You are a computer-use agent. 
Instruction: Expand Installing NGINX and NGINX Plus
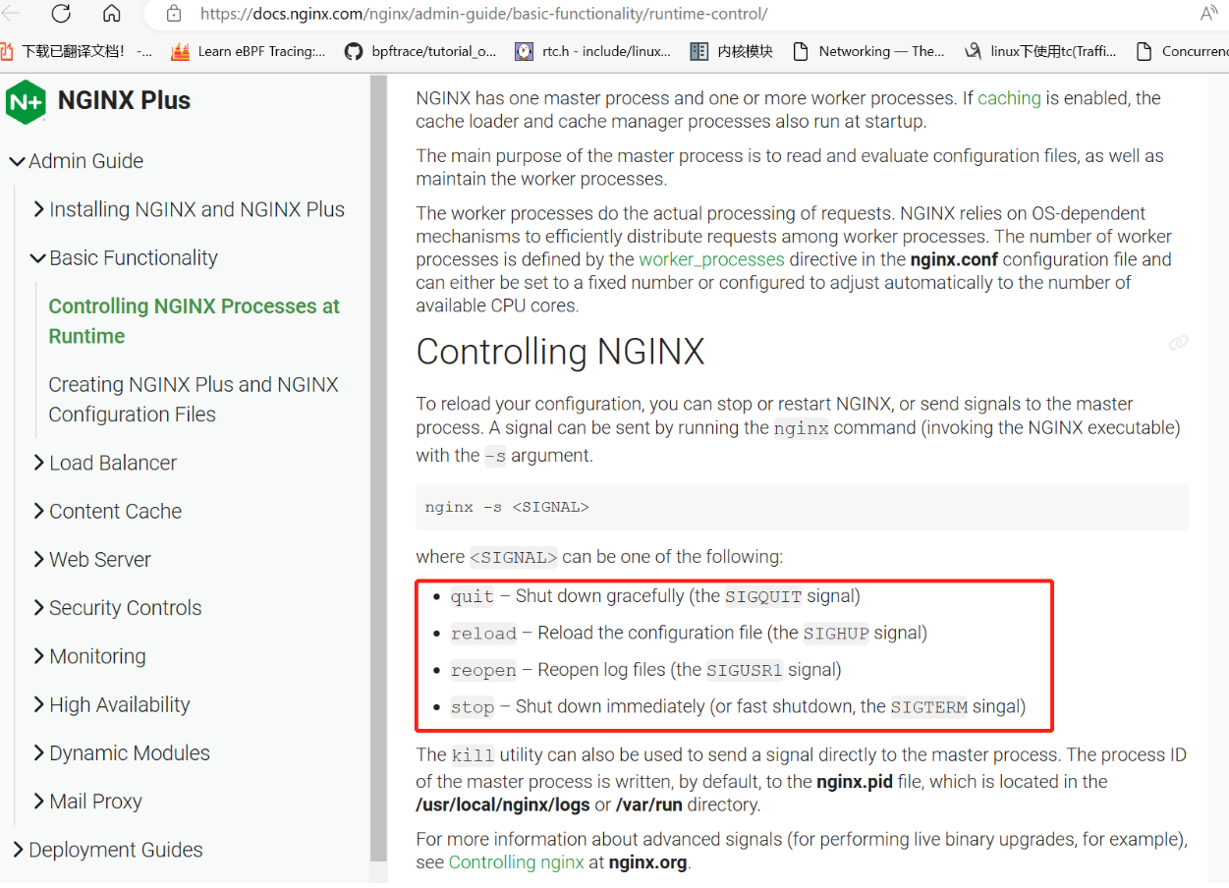[x=38, y=209]
